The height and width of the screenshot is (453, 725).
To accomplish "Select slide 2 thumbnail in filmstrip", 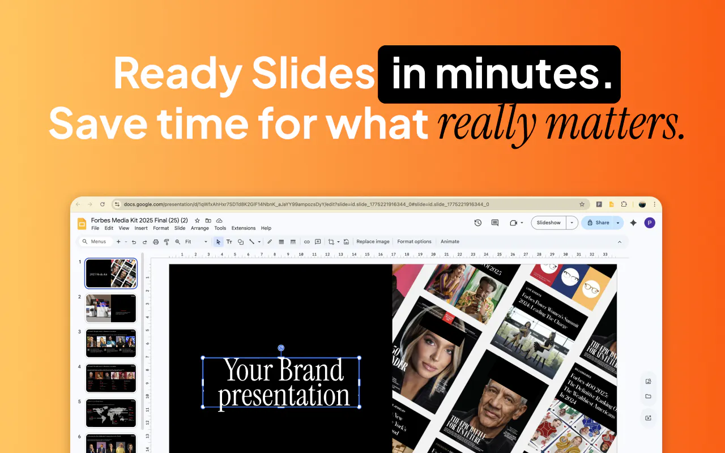I will (111, 308).
